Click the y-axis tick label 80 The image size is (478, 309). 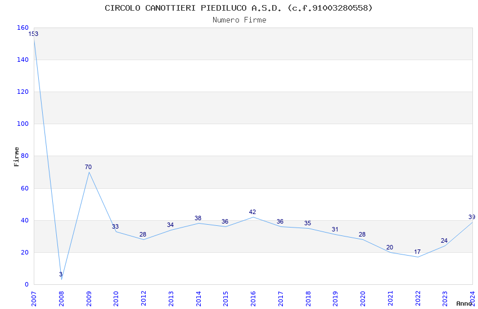(25, 156)
